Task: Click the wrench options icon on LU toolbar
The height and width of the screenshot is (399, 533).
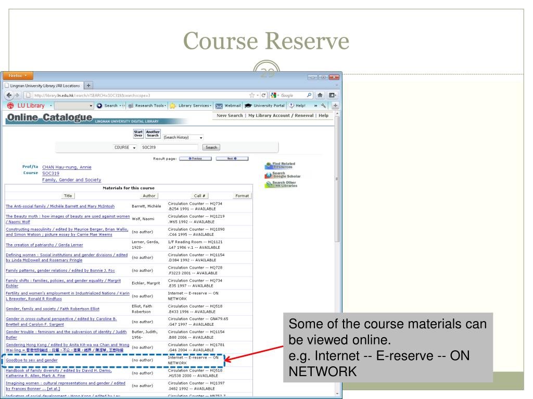Action: pos(323,105)
